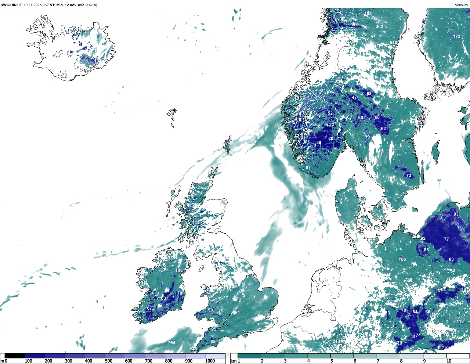The width and height of the screenshot is (470, 364).
Task: Click the '110' value at the right edge
Action: (x=460, y=321)
